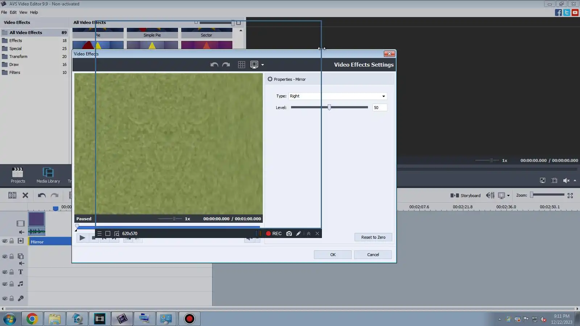
Task: Open the View menu
Action: (x=23, y=12)
